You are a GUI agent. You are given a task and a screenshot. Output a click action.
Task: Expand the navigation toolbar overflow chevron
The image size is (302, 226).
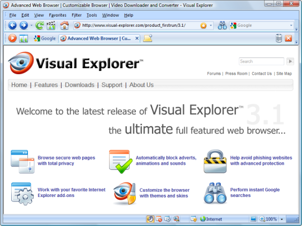point(296,29)
